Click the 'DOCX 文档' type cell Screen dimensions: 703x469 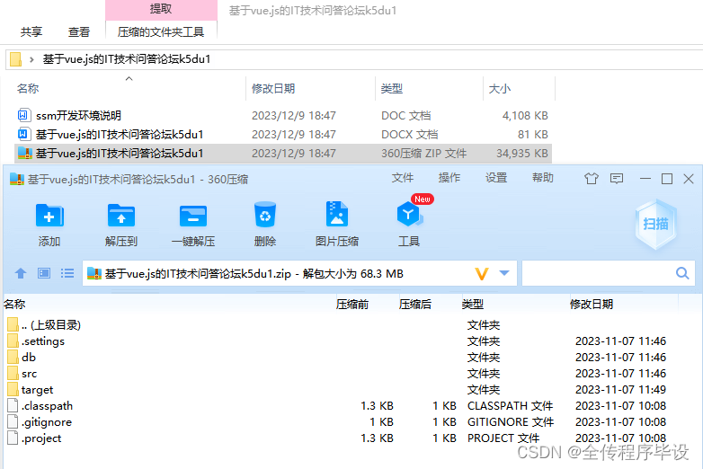tap(409, 135)
